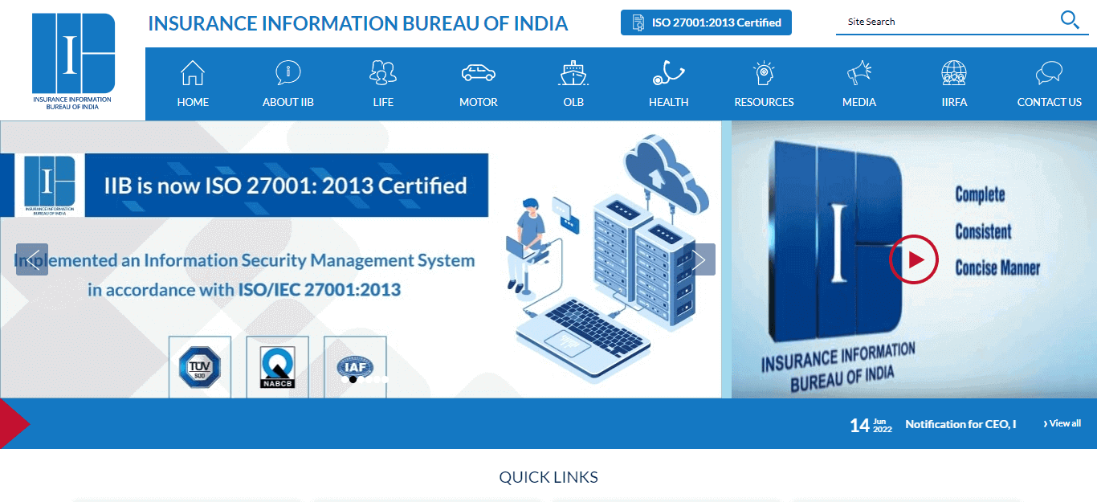Select the Life section icon

[383, 72]
